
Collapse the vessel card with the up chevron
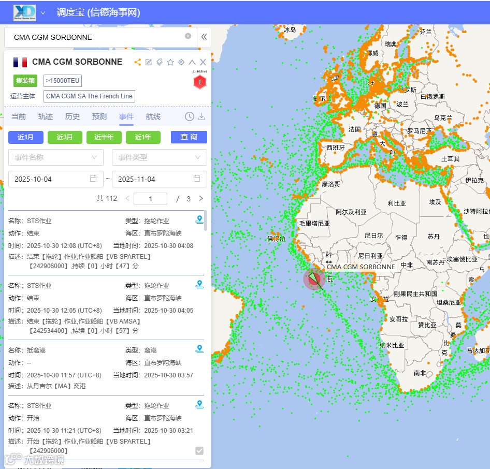(x=192, y=62)
